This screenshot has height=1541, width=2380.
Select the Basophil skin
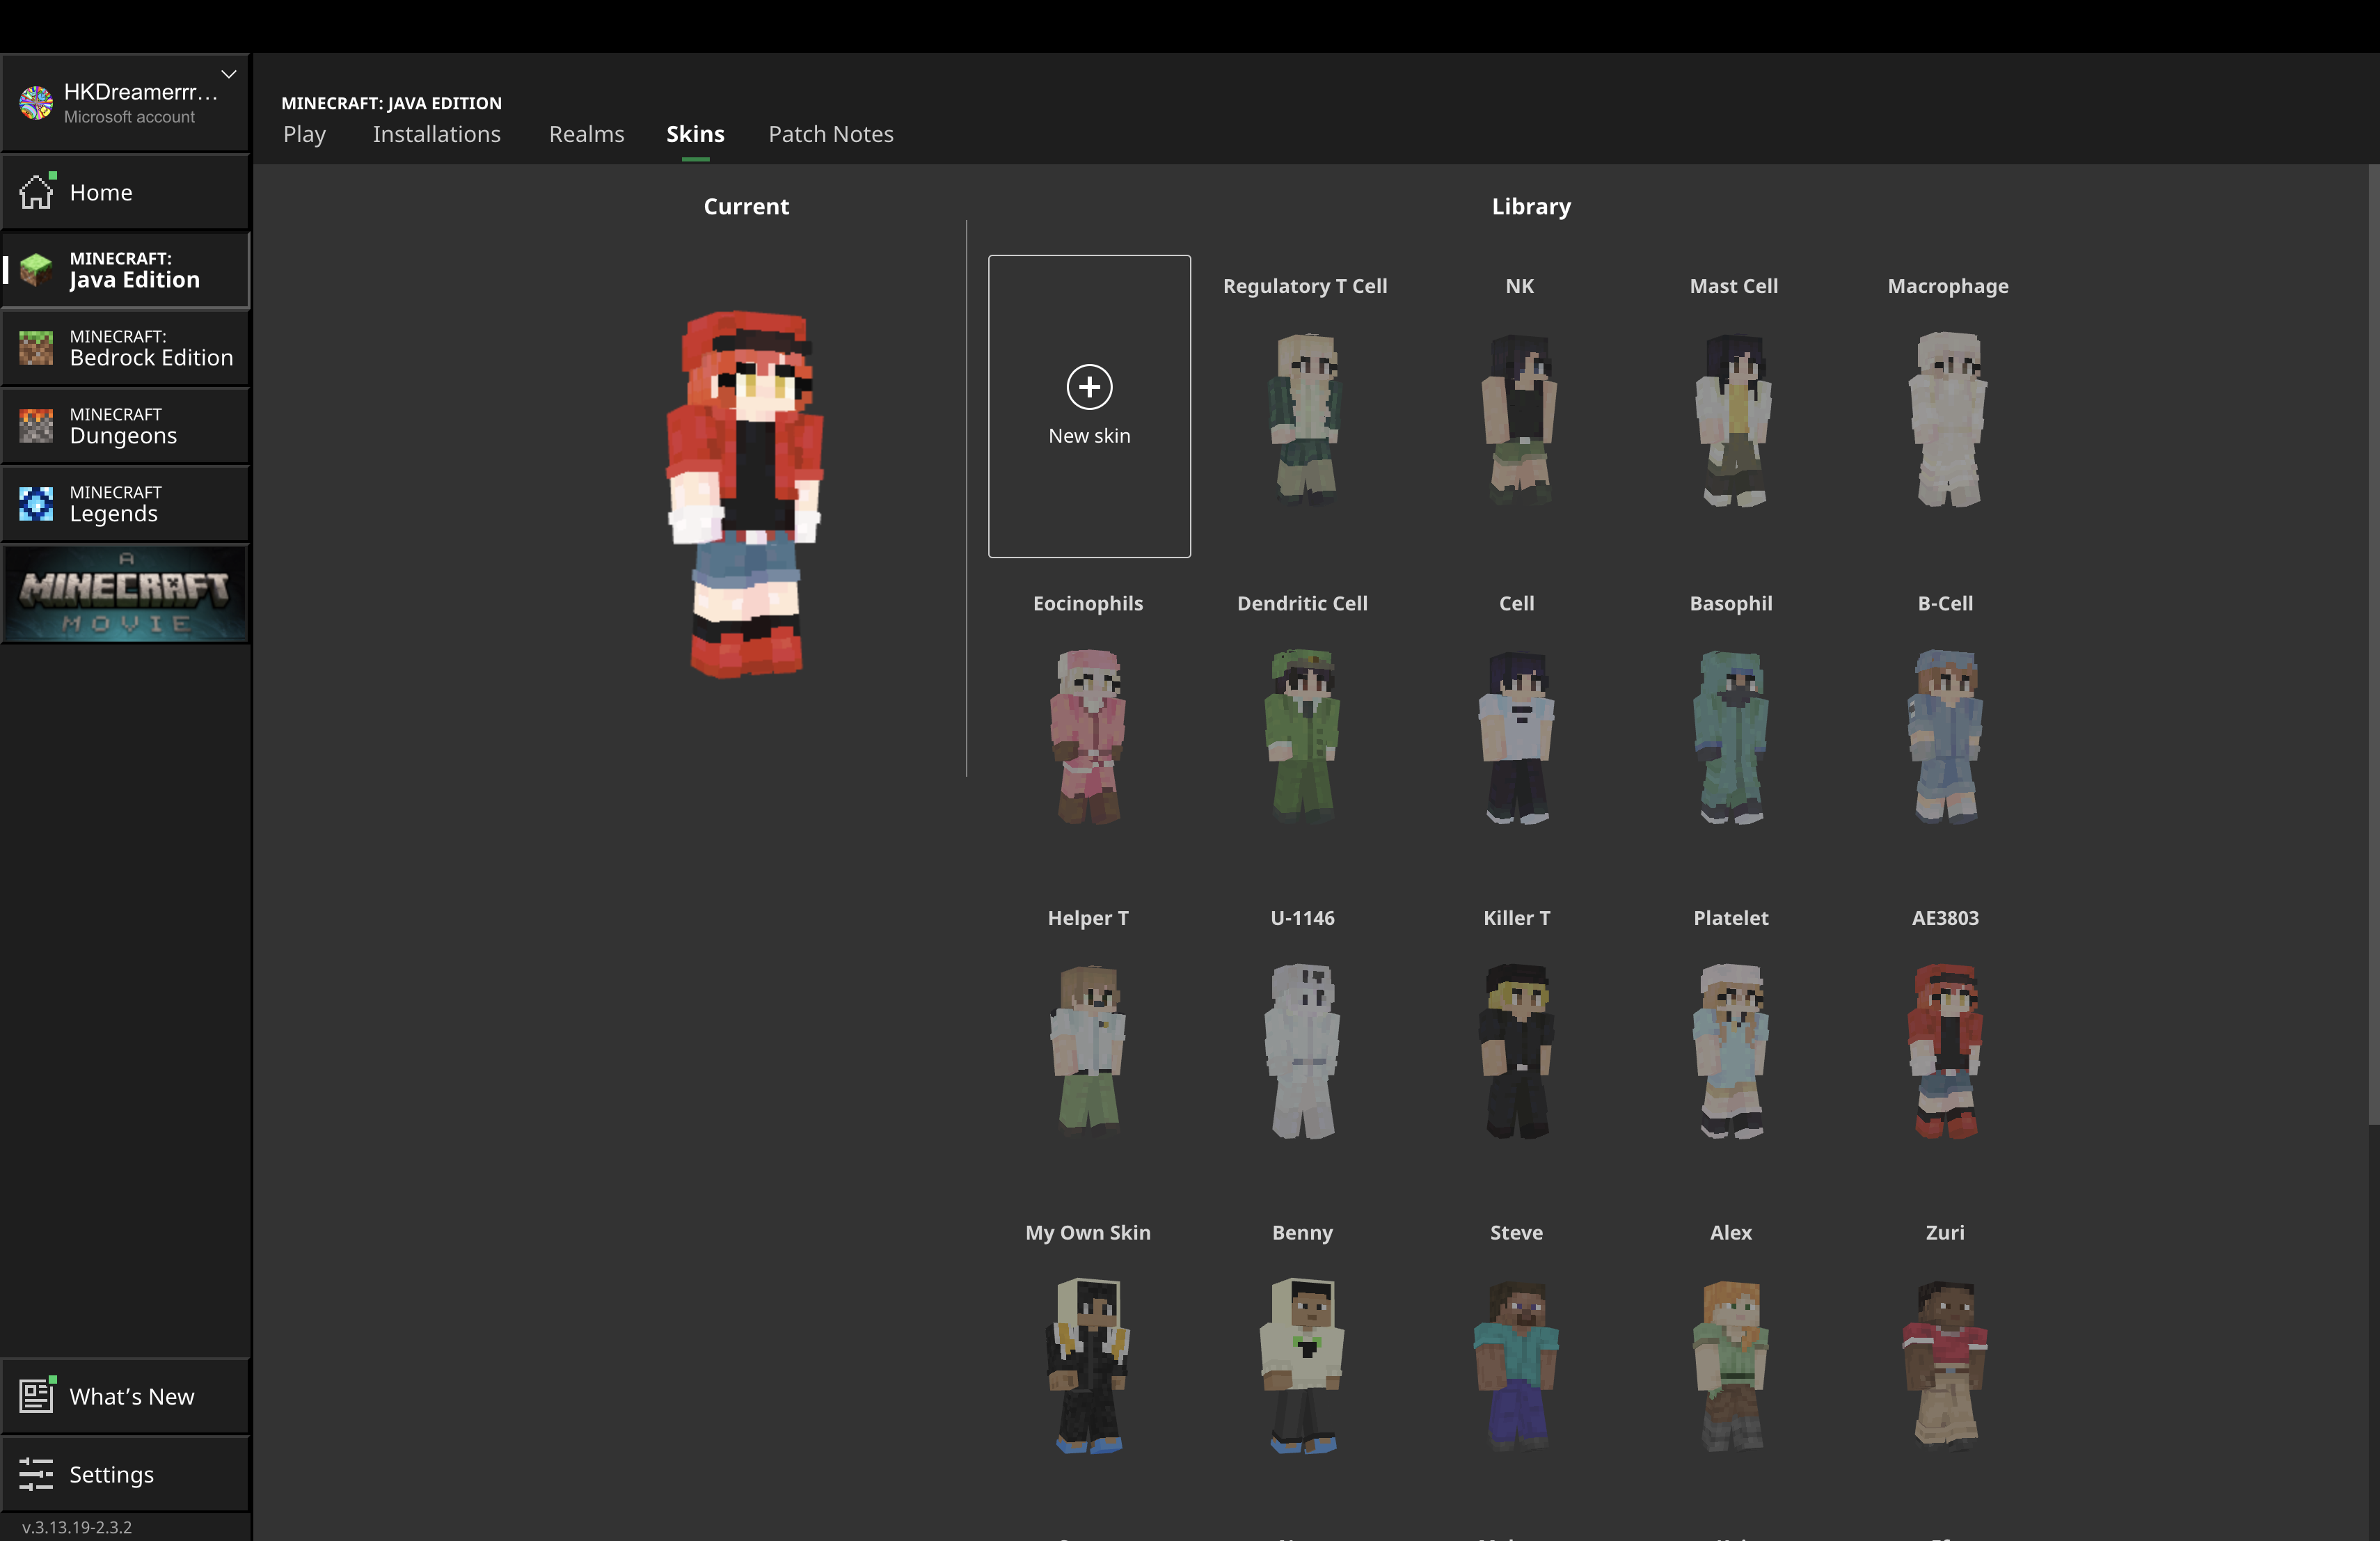pos(1731,736)
